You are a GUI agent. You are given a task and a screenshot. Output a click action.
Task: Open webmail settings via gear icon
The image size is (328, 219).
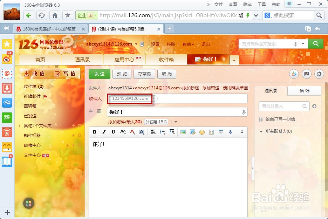pos(319,74)
